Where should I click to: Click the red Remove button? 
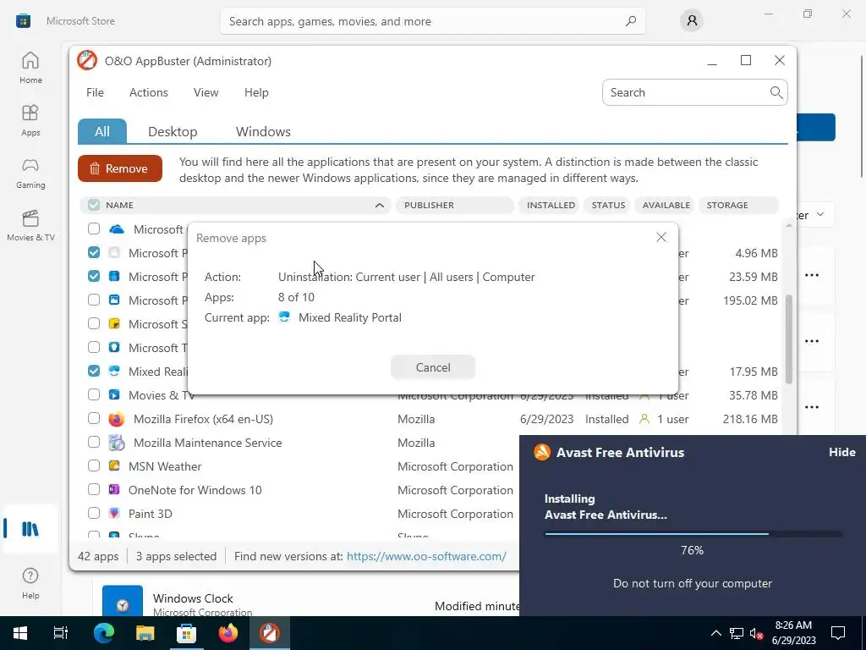click(120, 168)
